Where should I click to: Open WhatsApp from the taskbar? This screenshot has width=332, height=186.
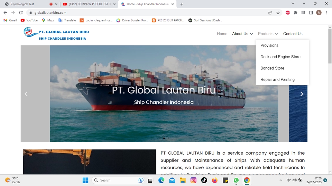click(236, 180)
